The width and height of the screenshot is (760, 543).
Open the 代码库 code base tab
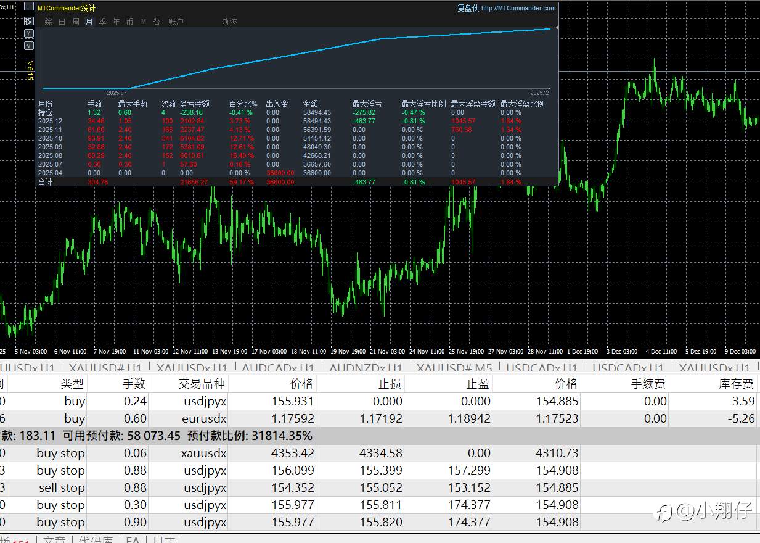pos(96,539)
